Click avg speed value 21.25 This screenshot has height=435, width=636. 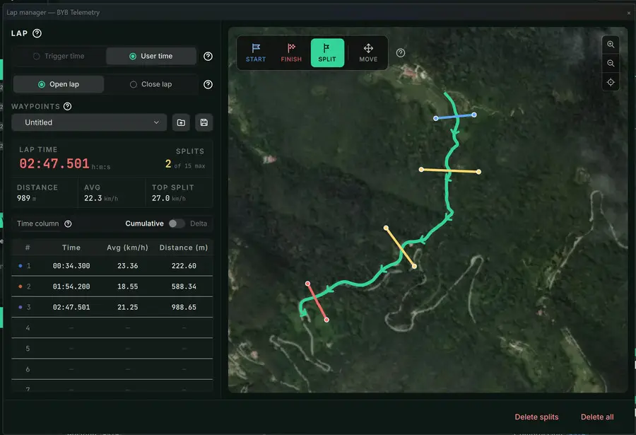[127, 308]
